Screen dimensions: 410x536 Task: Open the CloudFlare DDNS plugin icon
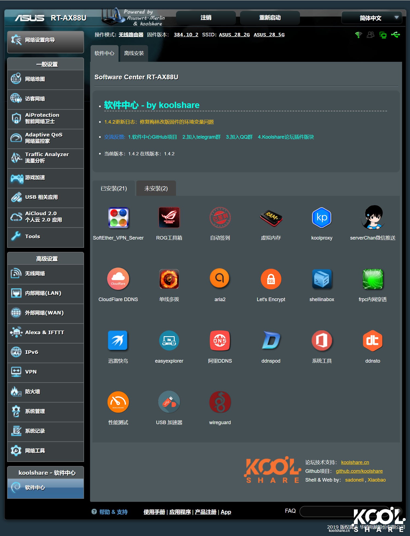118,279
